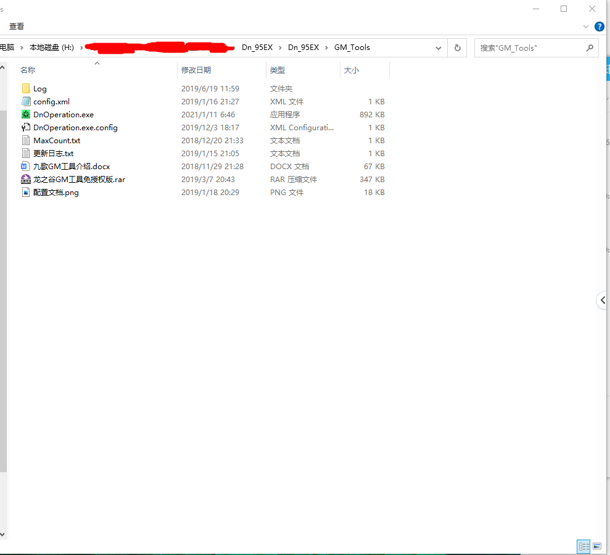
Task: Switch to large icons view layout
Action: click(596, 546)
